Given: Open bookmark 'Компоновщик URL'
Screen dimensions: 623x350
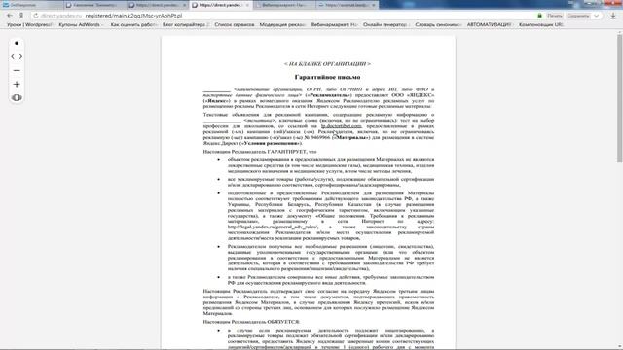Looking at the screenshot, I should tap(541, 24).
